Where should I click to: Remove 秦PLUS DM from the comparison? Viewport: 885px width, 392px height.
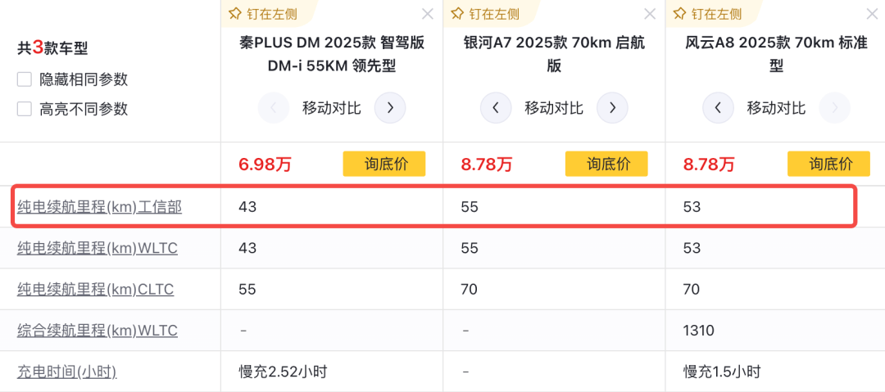(x=428, y=14)
